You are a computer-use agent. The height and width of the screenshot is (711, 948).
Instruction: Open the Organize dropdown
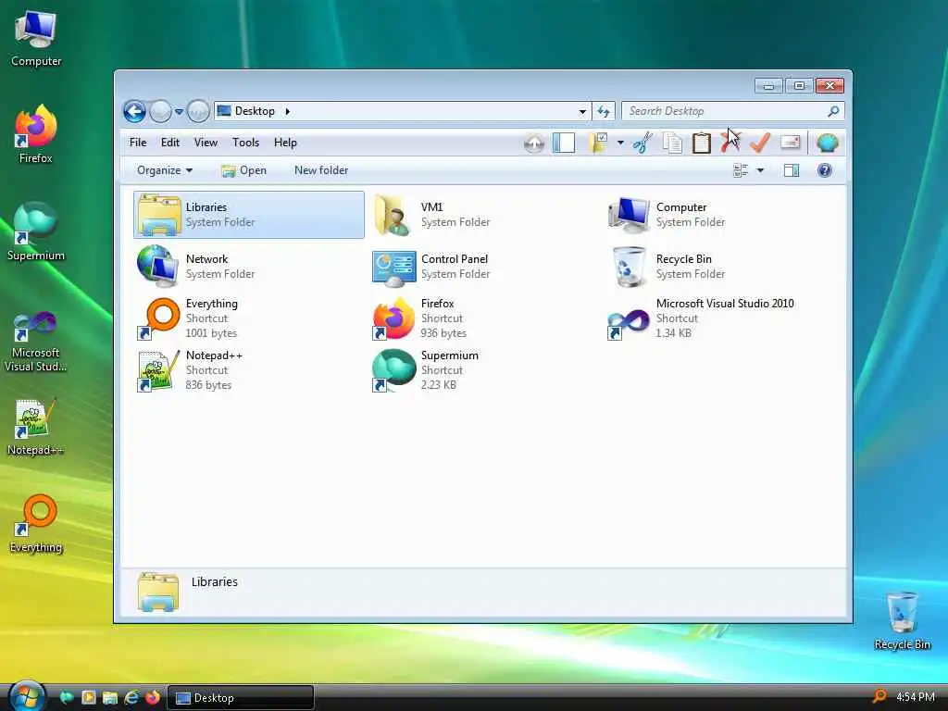click(165, 170)
